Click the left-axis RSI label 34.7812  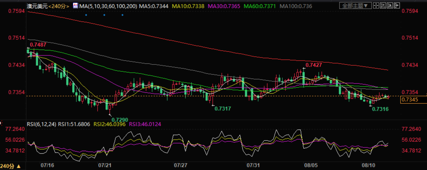15,150
